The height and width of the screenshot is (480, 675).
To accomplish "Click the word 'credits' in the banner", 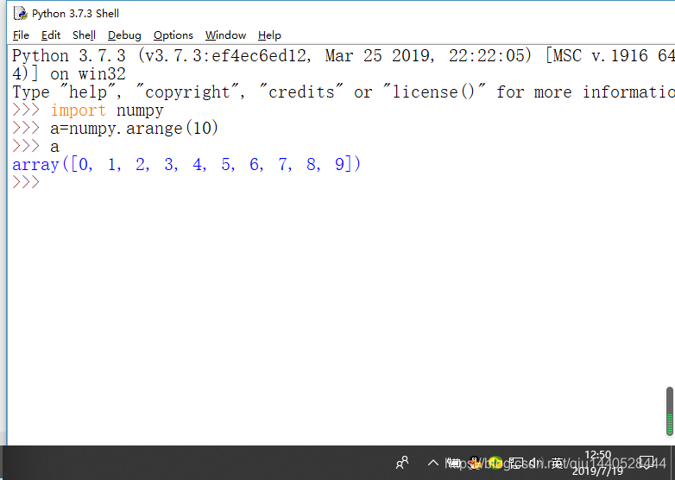I will (301, 92).
